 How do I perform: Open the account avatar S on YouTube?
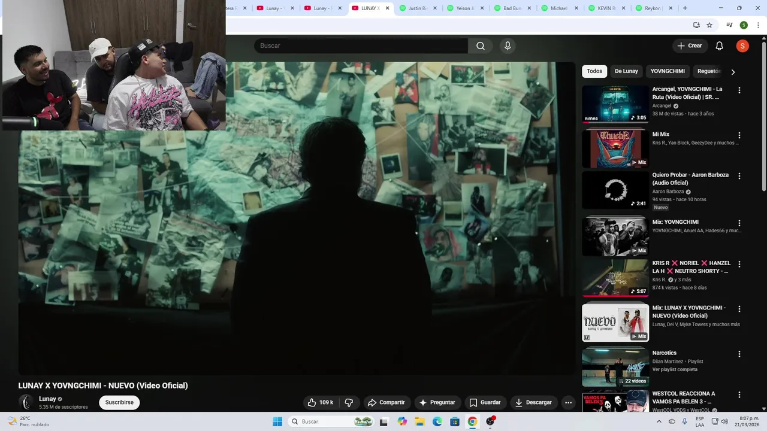click(742, 46)
